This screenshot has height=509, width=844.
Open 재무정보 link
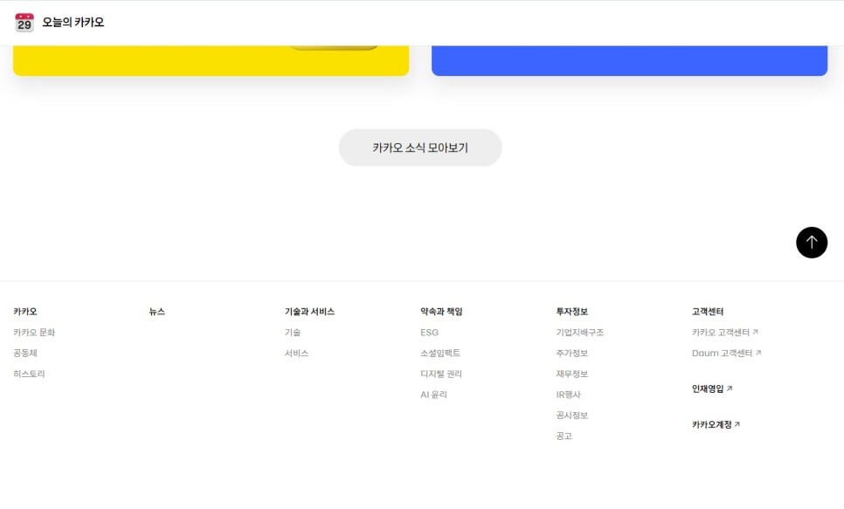point(571,374)
